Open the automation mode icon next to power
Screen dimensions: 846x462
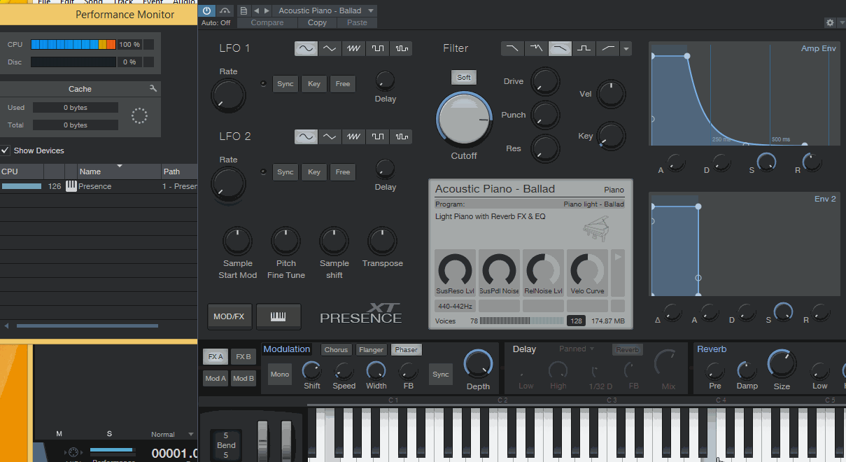(225, 10)
